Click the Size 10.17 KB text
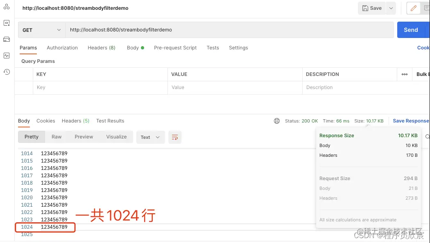Viewport: 430px width, 243px height. [x=369, y=121]
